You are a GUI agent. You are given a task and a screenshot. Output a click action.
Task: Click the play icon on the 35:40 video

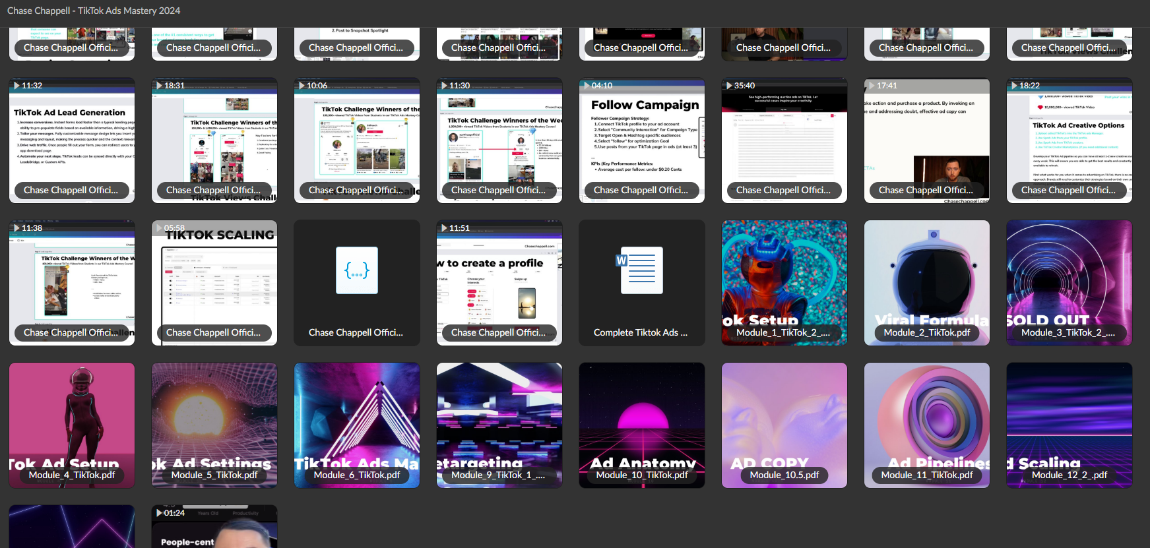pos(729,86)
